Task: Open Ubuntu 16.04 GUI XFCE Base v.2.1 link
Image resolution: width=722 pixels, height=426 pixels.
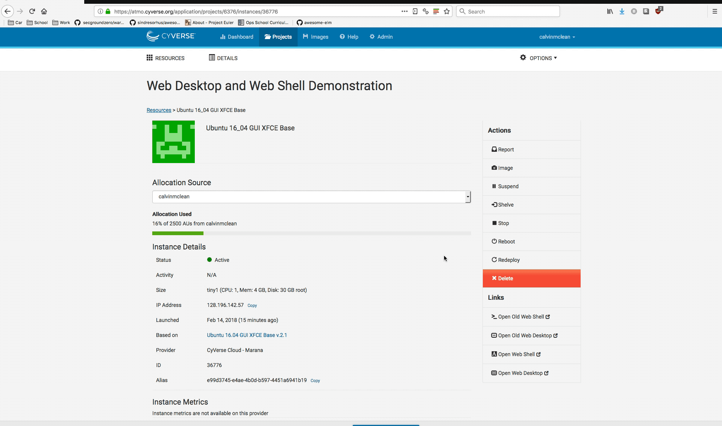Action: [x=247, y=335]
